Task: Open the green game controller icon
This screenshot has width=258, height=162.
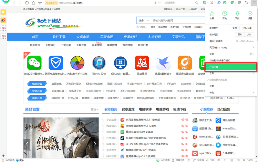Action: point(225,3)
